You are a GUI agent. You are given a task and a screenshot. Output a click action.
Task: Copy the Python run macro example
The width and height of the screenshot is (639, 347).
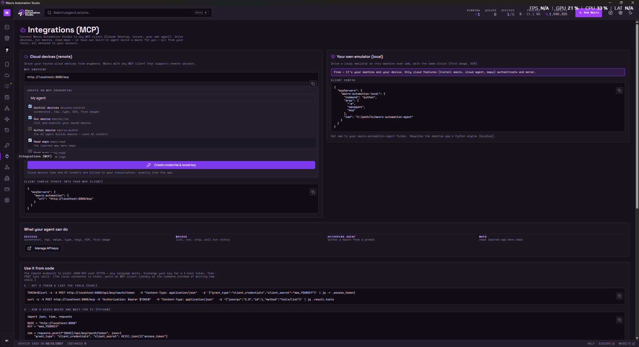coord(619,320)
